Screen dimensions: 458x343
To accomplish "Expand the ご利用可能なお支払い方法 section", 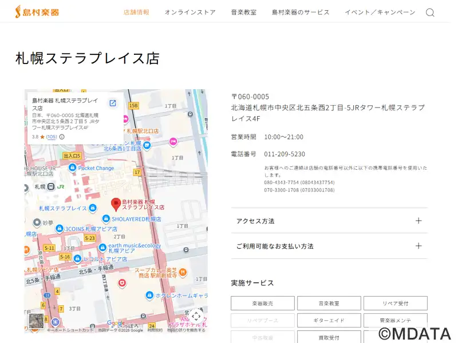I will [329, 246].
